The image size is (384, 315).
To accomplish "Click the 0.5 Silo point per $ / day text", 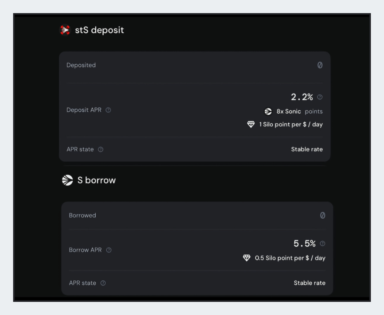I will (290, 258).
